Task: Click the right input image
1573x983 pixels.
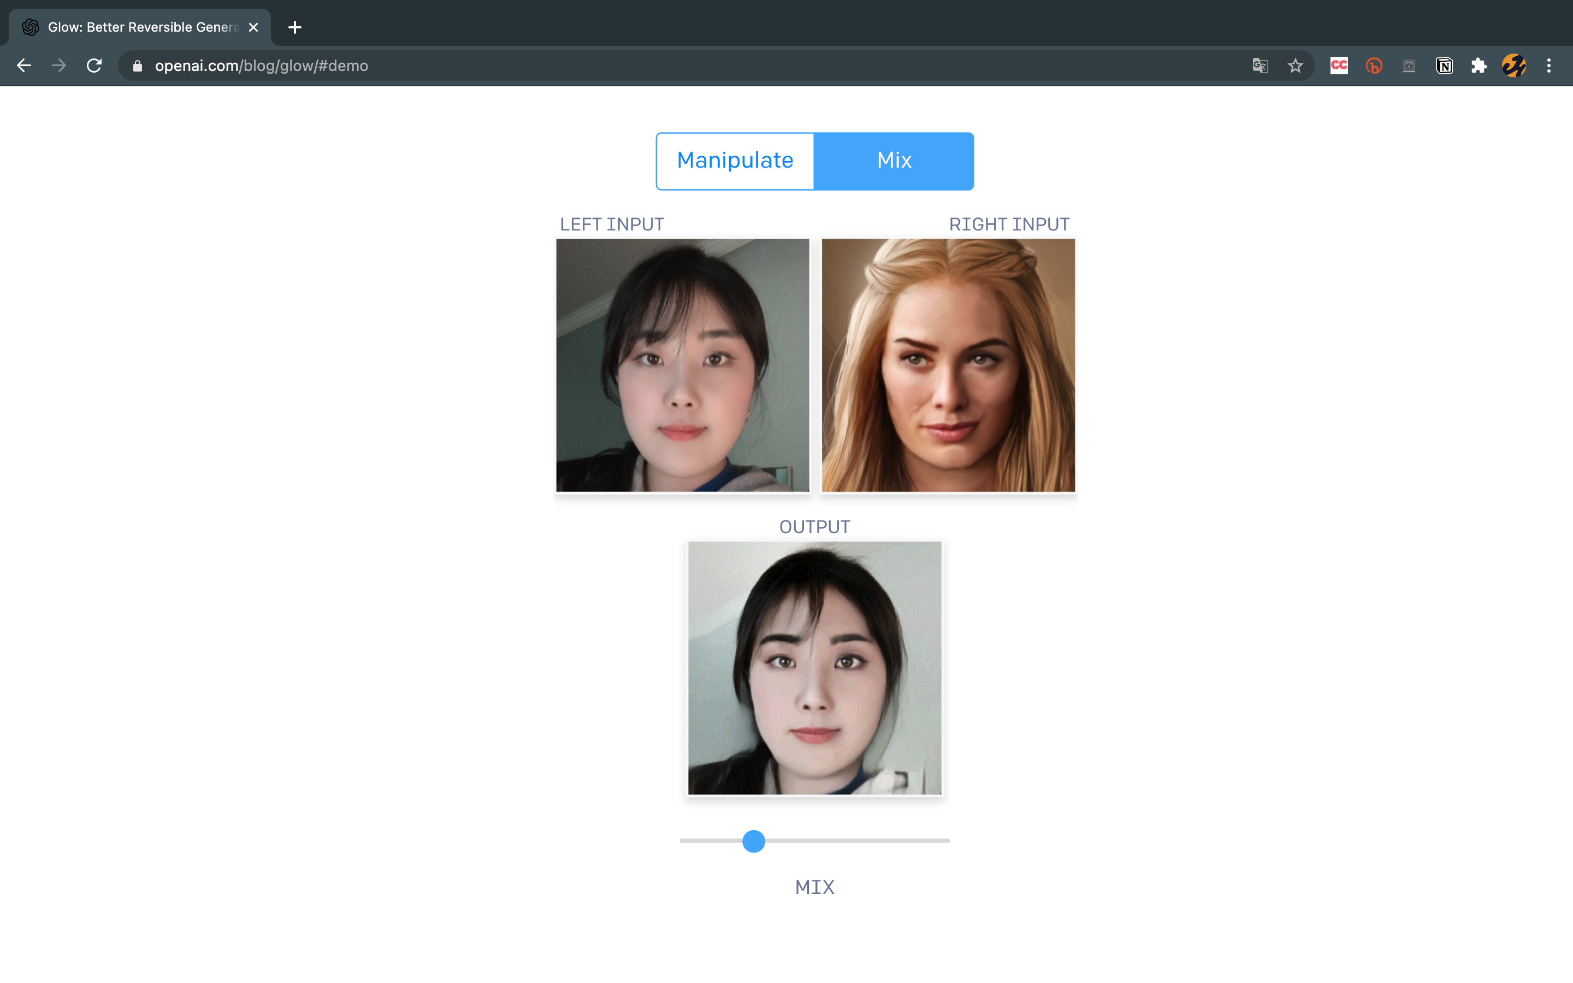Action: 948,365
